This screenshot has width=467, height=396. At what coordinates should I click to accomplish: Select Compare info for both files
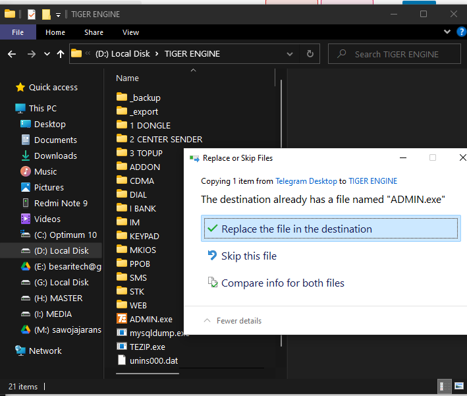283,283
